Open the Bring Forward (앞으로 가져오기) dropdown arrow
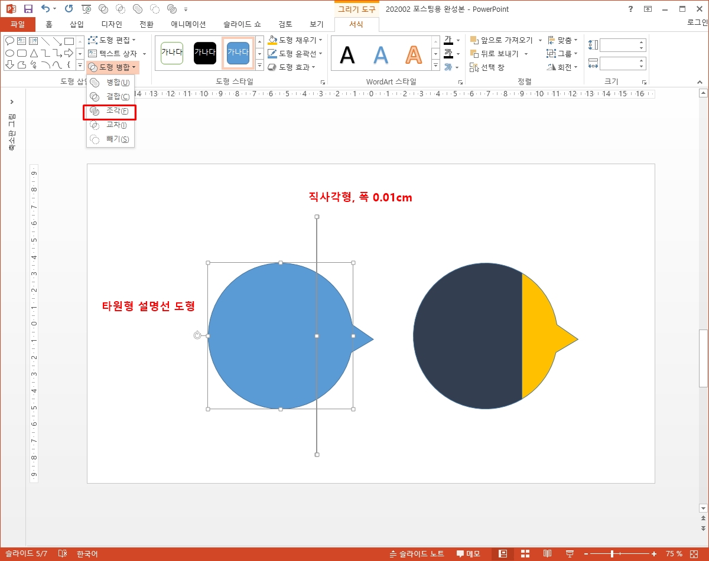709x561 pixels. tap(540, 40)
